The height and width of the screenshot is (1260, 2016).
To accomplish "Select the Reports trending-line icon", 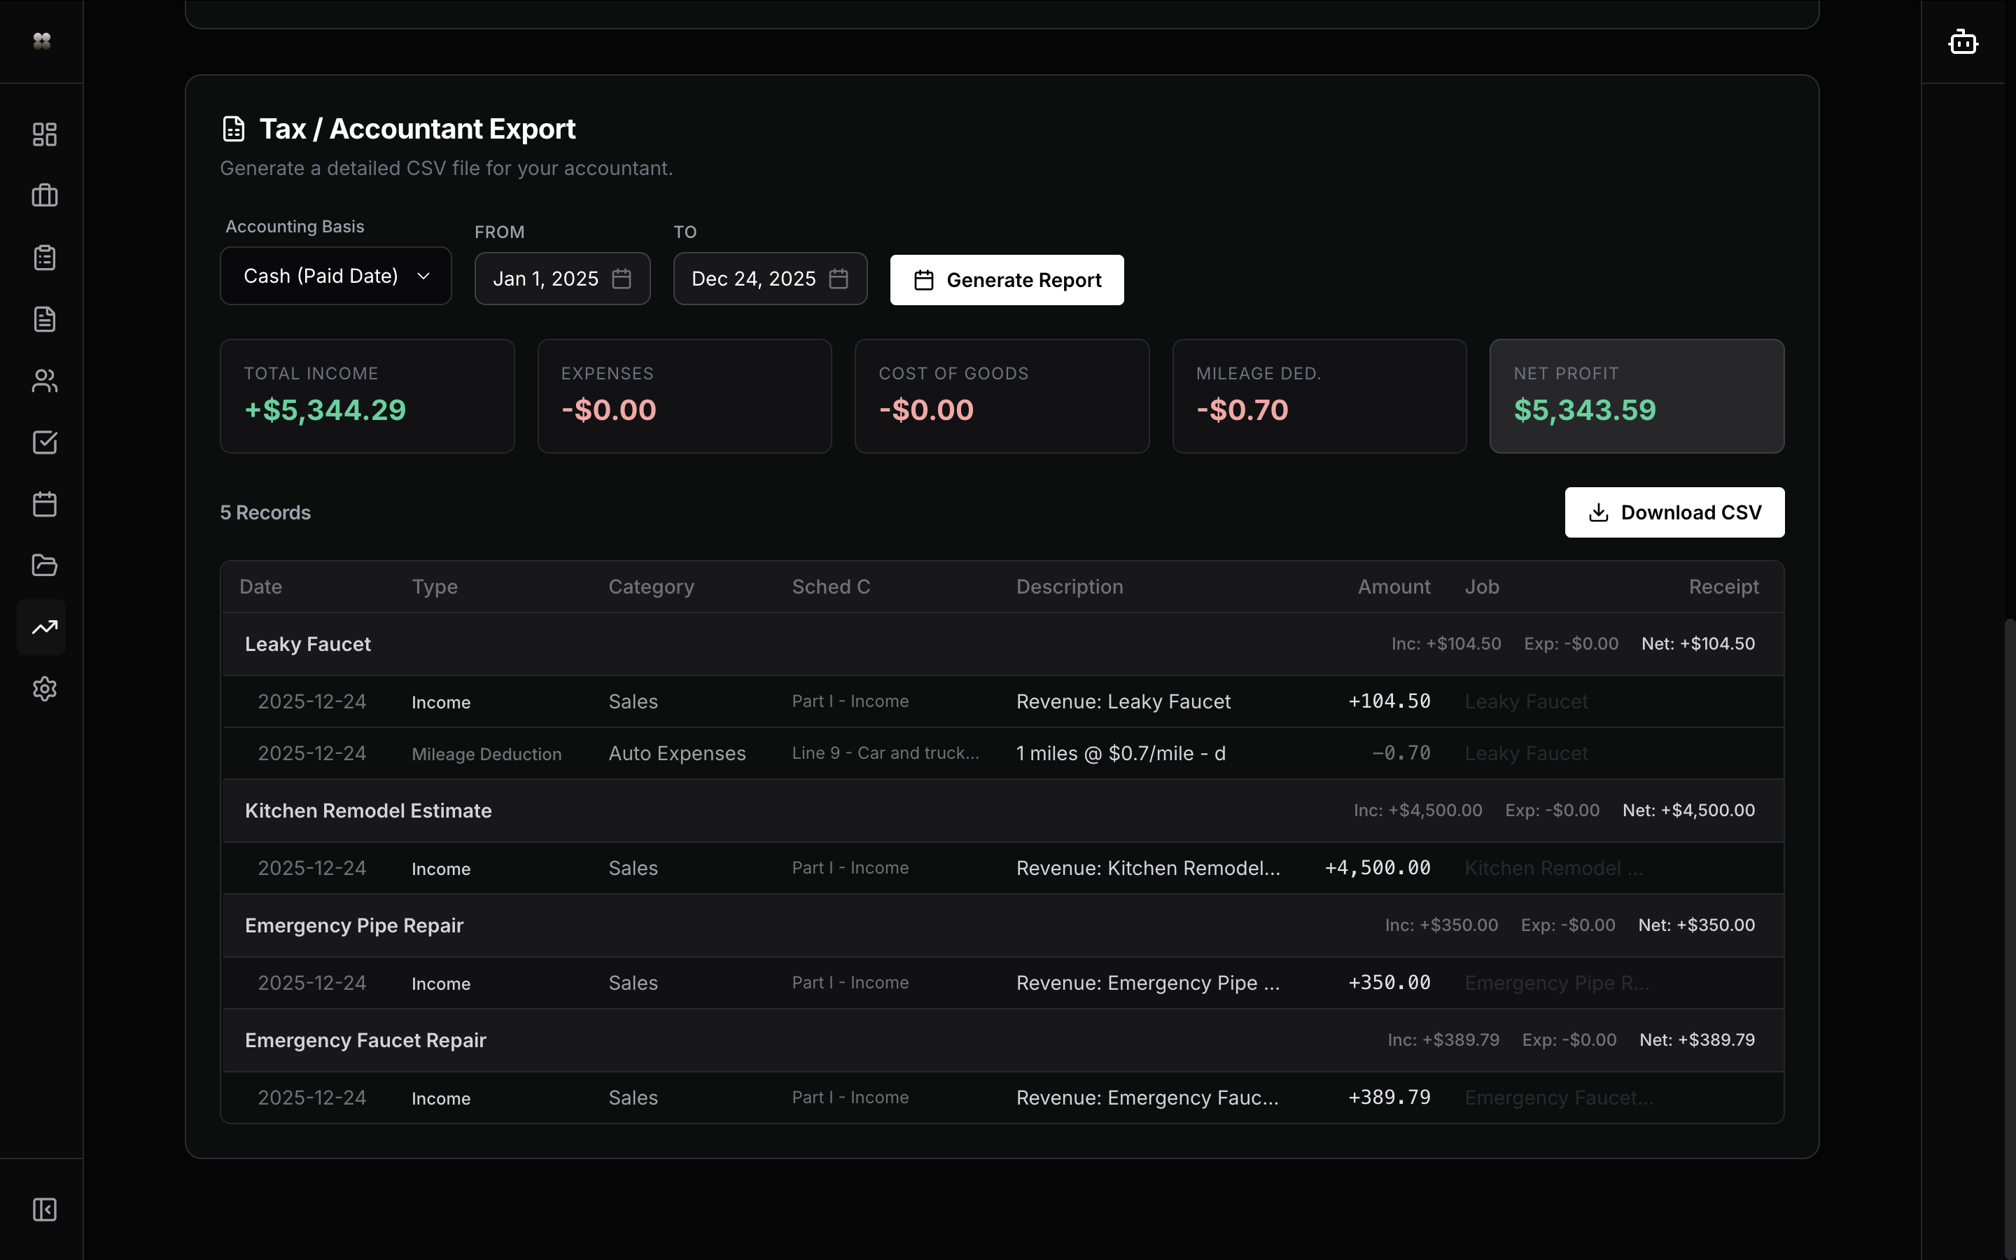I will (x=43, y=626).
